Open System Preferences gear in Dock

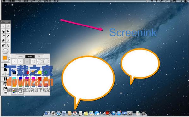(x=130, y=113)
